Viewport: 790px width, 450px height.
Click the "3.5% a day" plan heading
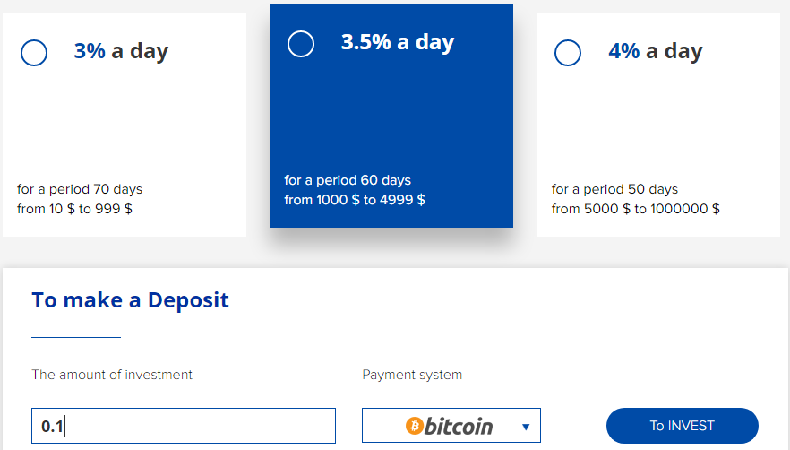coord(398,42)
